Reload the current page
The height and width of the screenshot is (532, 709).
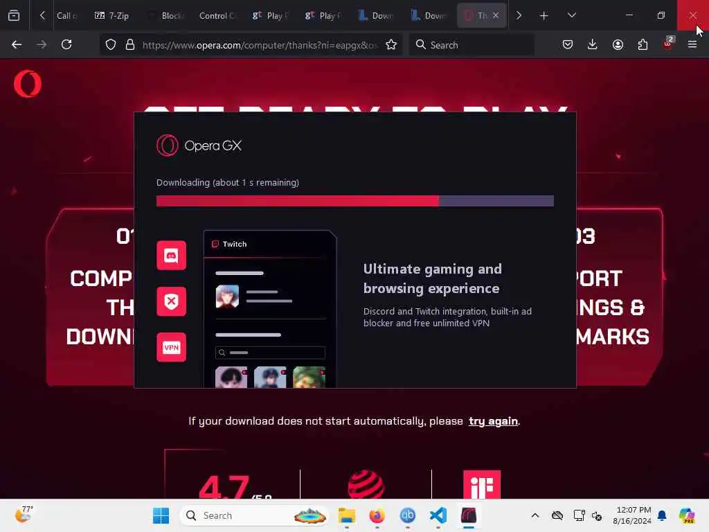[x=66, y=44]
